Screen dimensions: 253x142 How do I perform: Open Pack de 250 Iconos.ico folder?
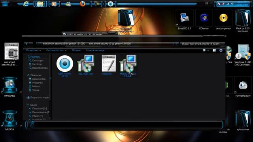[x=243, y=21]
